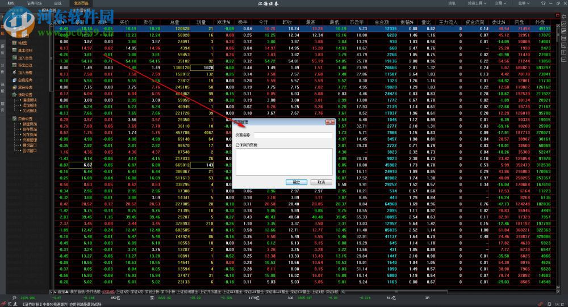Image resolution: width=568 pixels, height=307 pixels.
Task: Expand the 交易 dropdown menu
Action: coord(500,3)
